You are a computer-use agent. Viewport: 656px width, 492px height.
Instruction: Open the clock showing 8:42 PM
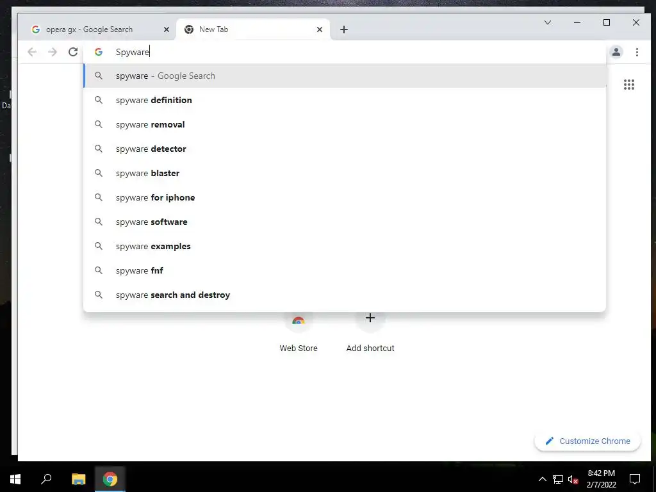(601, 479)
